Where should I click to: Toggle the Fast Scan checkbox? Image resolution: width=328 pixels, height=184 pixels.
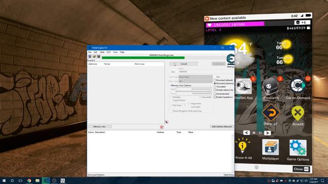pyautogui.click(x=171, y=105)
